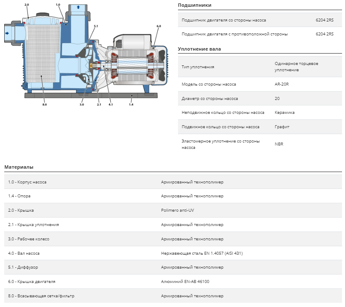Viewport: 345px width, 307px height.
Task: Click the 8.0 - Всасывающая сетка/фильтр row
Action: tap(173, 296)
